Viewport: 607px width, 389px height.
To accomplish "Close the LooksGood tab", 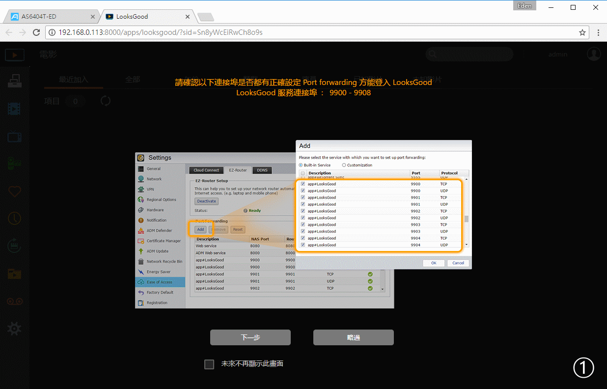I will (x=187, y=16).
